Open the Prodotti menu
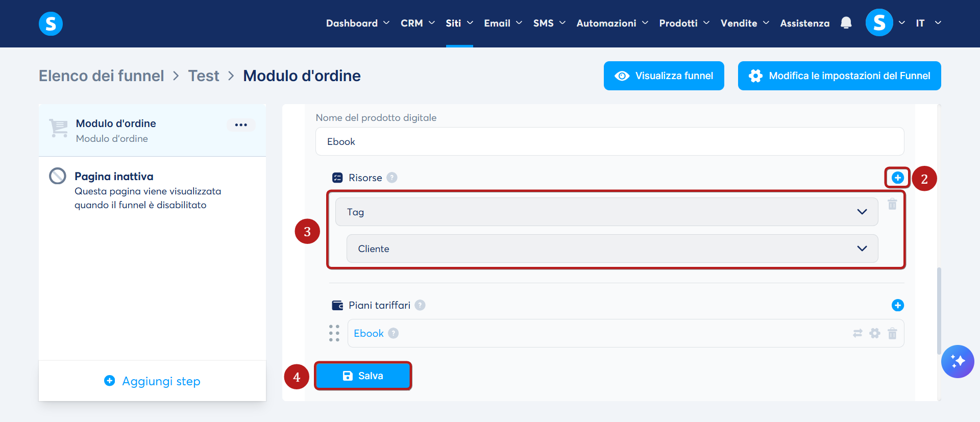 [684, 23]
